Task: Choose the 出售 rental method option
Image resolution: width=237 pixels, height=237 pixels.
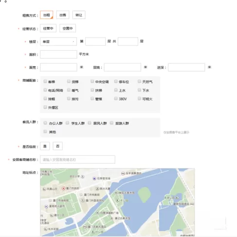Action: click(63, 15)
